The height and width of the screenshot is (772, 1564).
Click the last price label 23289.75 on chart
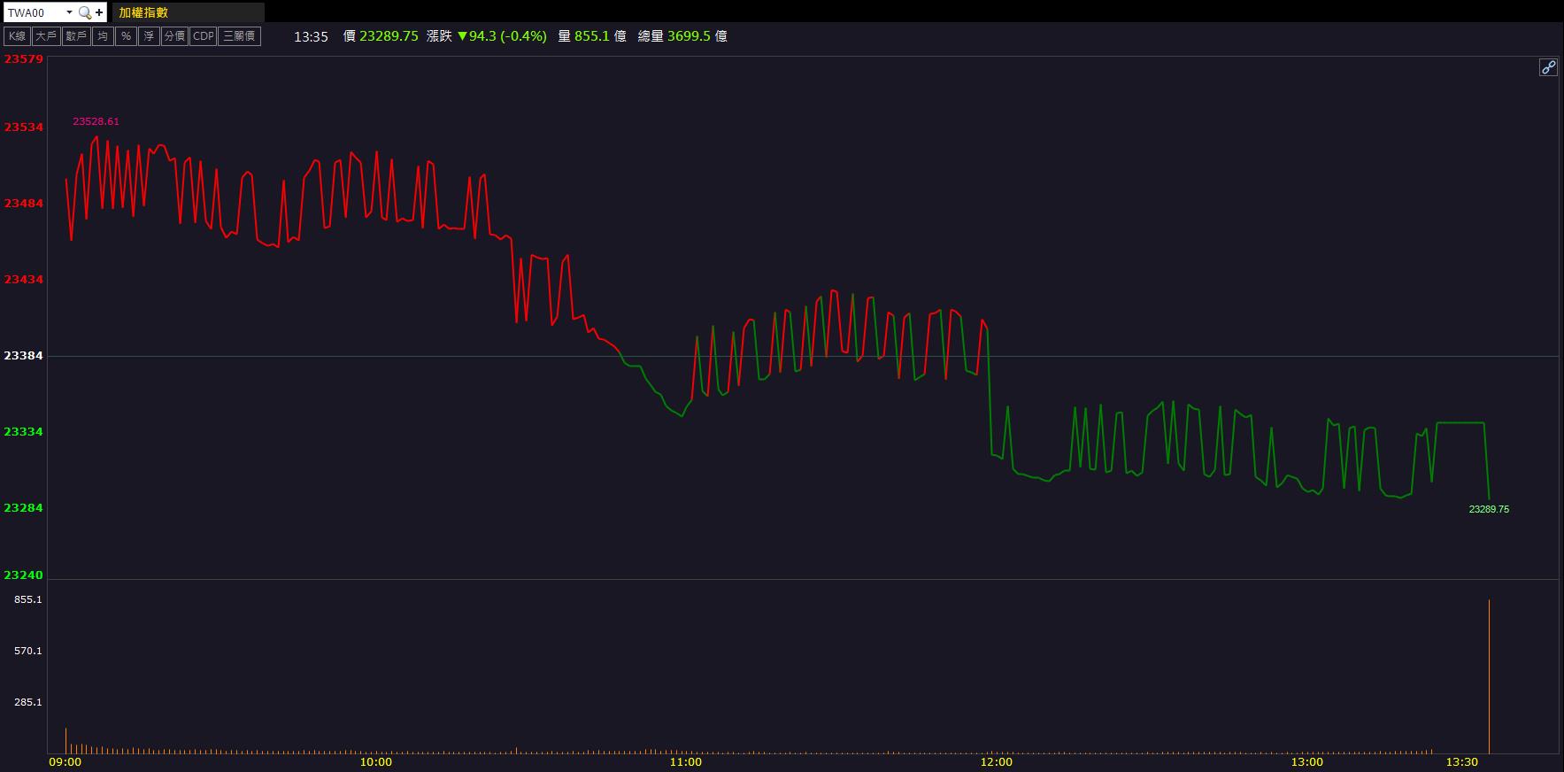point(1489,509)
